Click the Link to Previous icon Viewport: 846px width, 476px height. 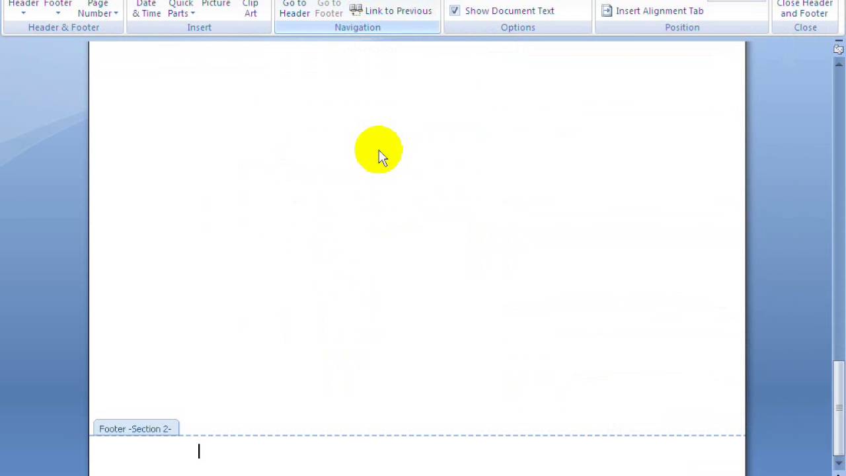click(x=356, y=10)
